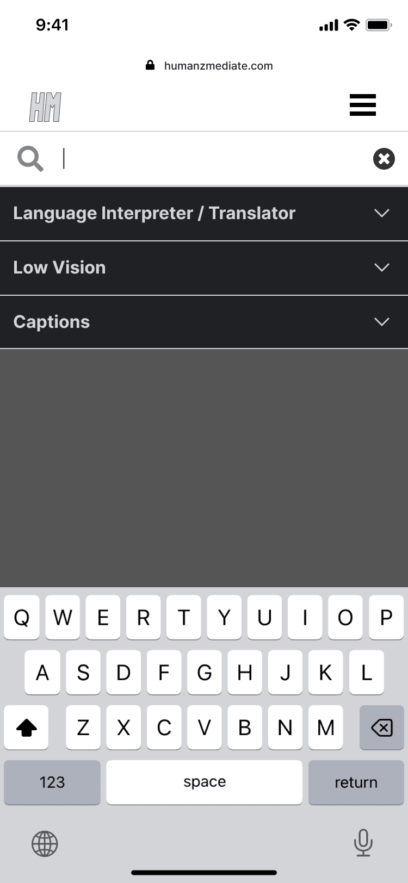This screenshot has height=883, width=408.
Task: Select the Captions menu item
Action: click(x=52, y=322)
